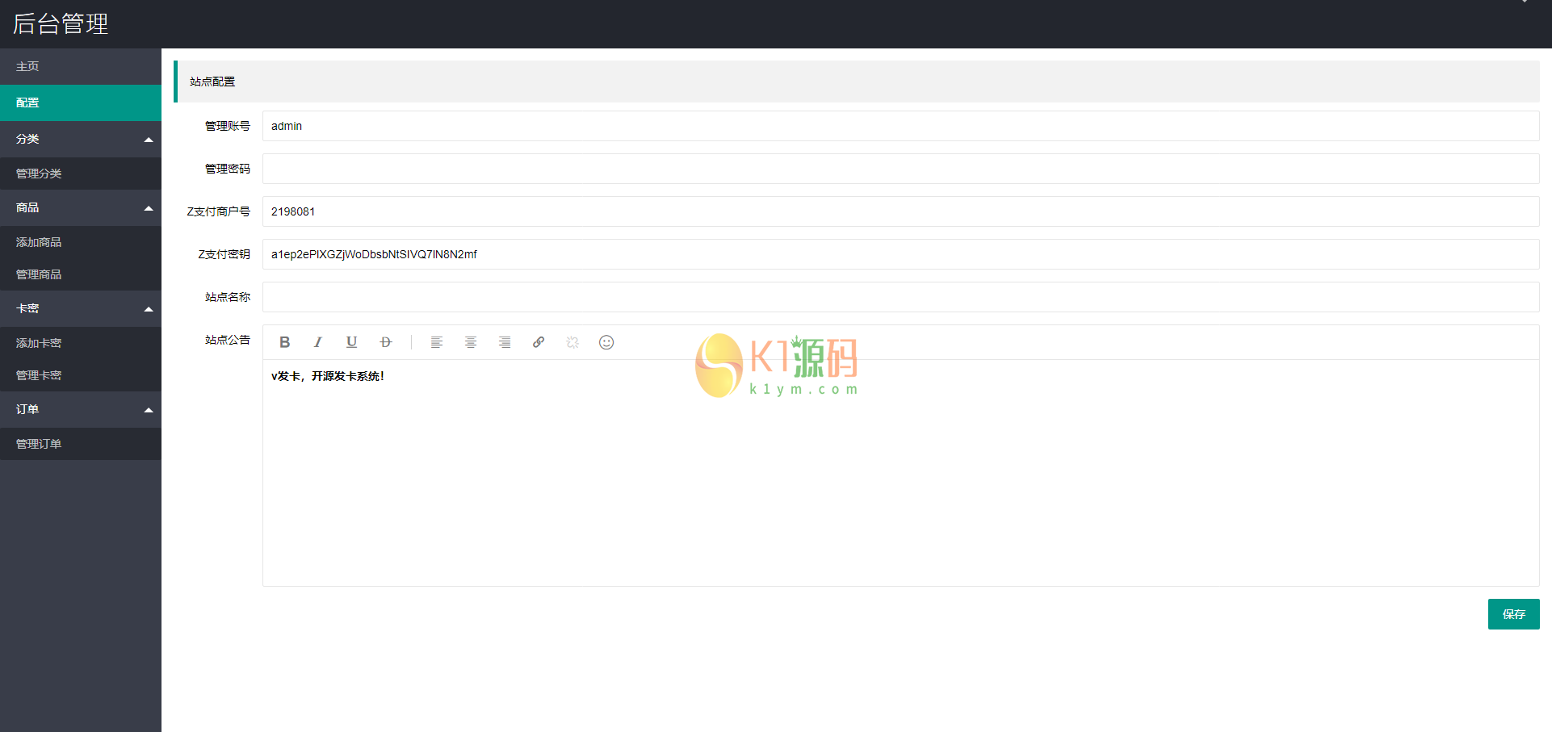Center-align announcement text

point(471,342)
